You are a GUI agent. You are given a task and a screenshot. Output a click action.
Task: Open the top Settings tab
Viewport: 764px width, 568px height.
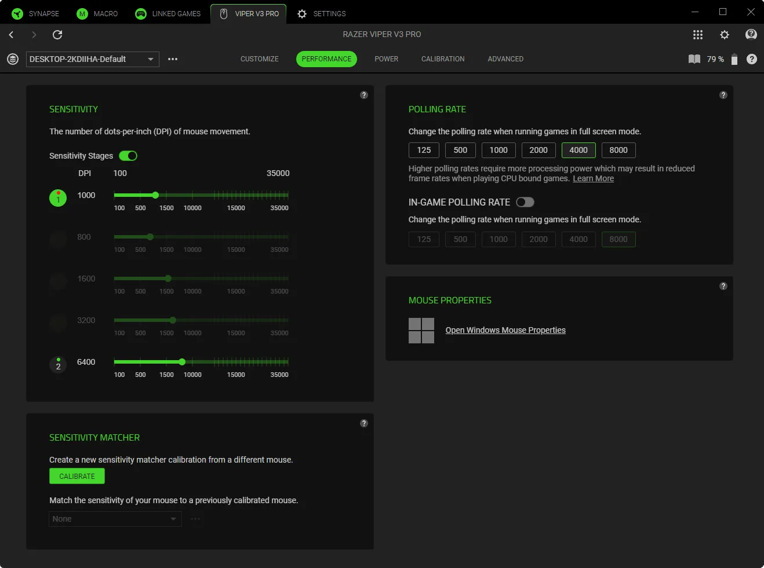321,13
